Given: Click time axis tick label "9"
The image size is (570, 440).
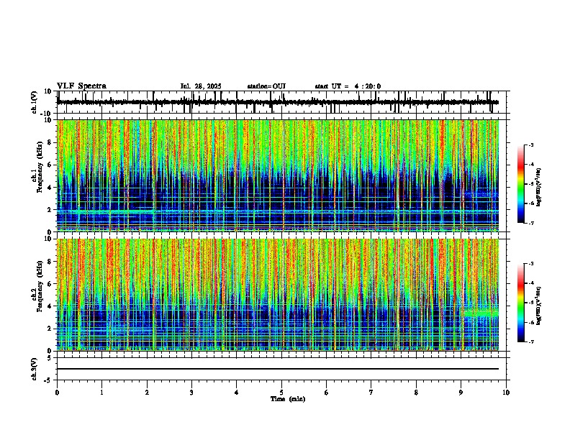Looking at the screenshot, I should (461, 393).
